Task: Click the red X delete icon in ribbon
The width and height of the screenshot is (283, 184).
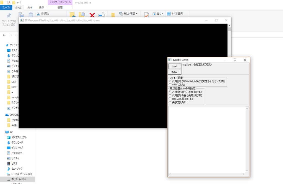Action: 92,15
